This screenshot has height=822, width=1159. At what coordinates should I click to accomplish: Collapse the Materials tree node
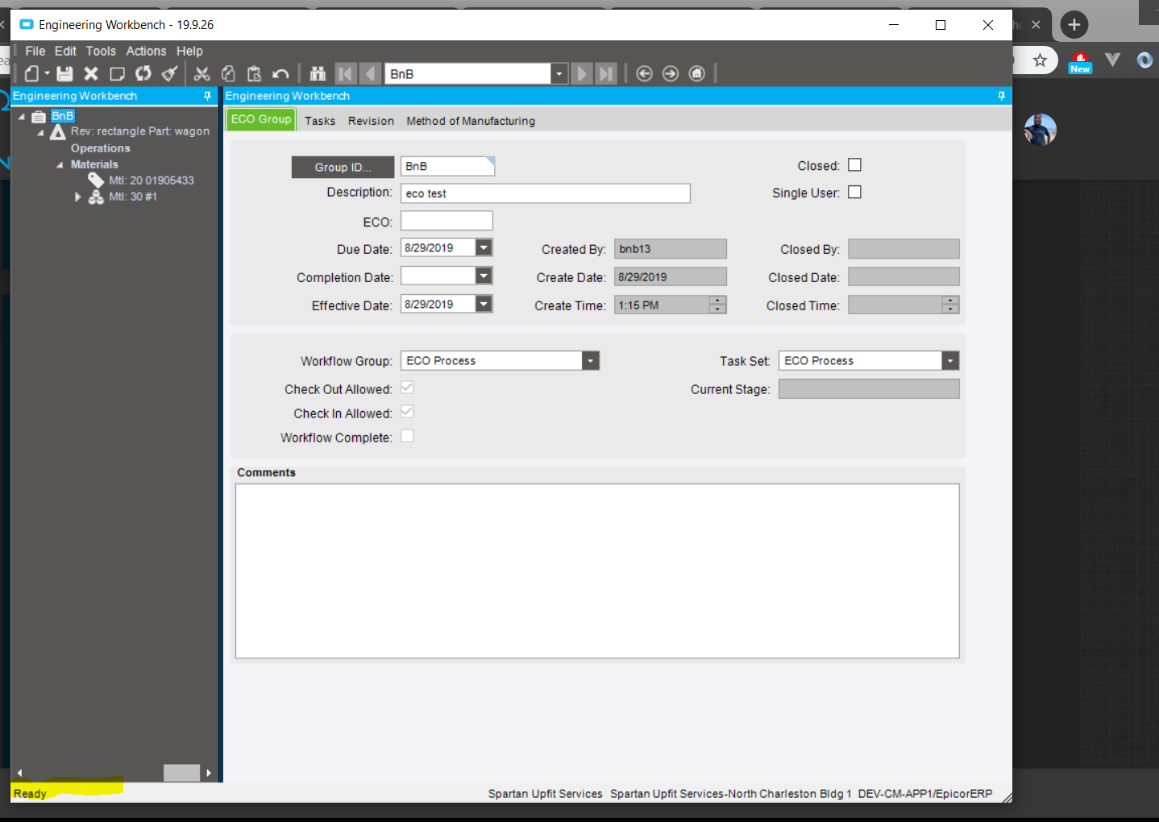click(60, 165)
